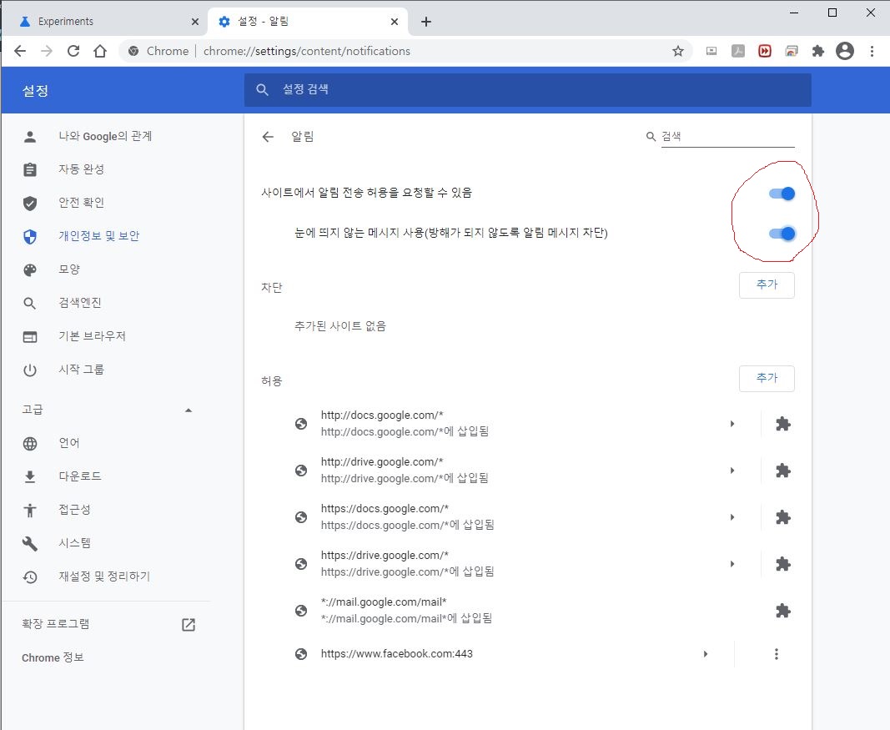Viewport: 890px width, 730px height.
Task: Toggle 사이트에서 알림 전송 허용을 요청할 수 있음 switch
Action: (782, 194)
